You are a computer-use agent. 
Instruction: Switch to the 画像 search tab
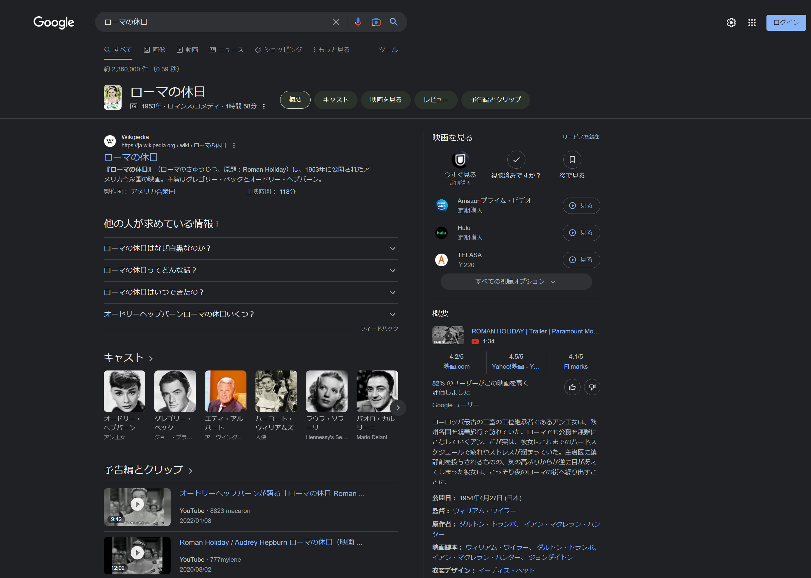point(154,49)
